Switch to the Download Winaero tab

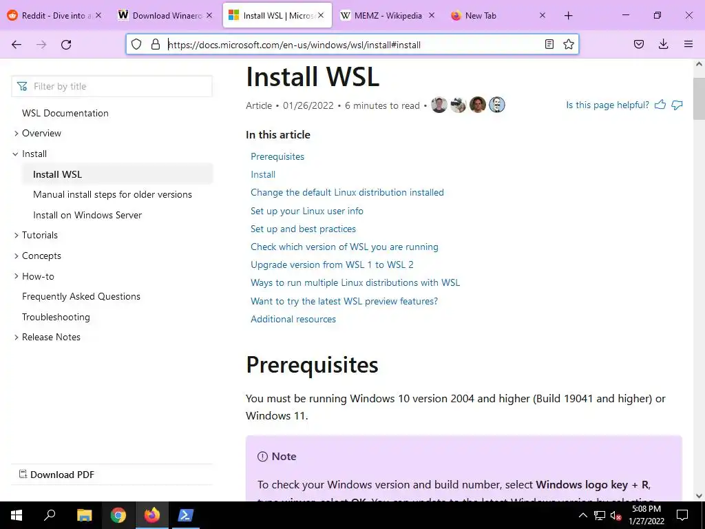165,15
